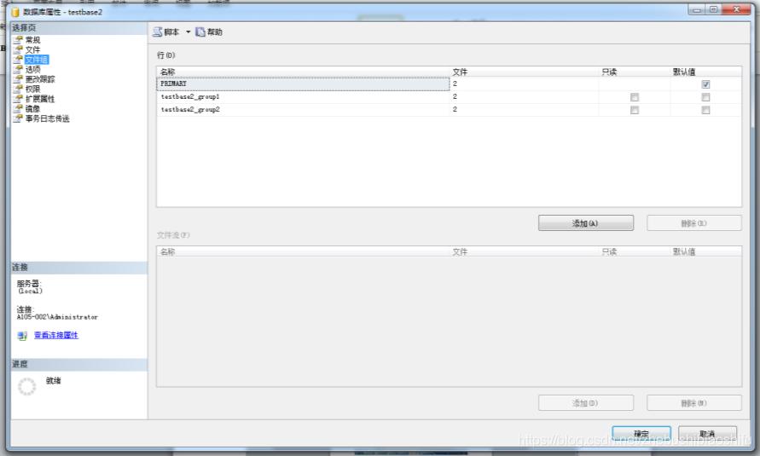
Task: Click the 镜像 page icon
Action: (x=18, y=108)
